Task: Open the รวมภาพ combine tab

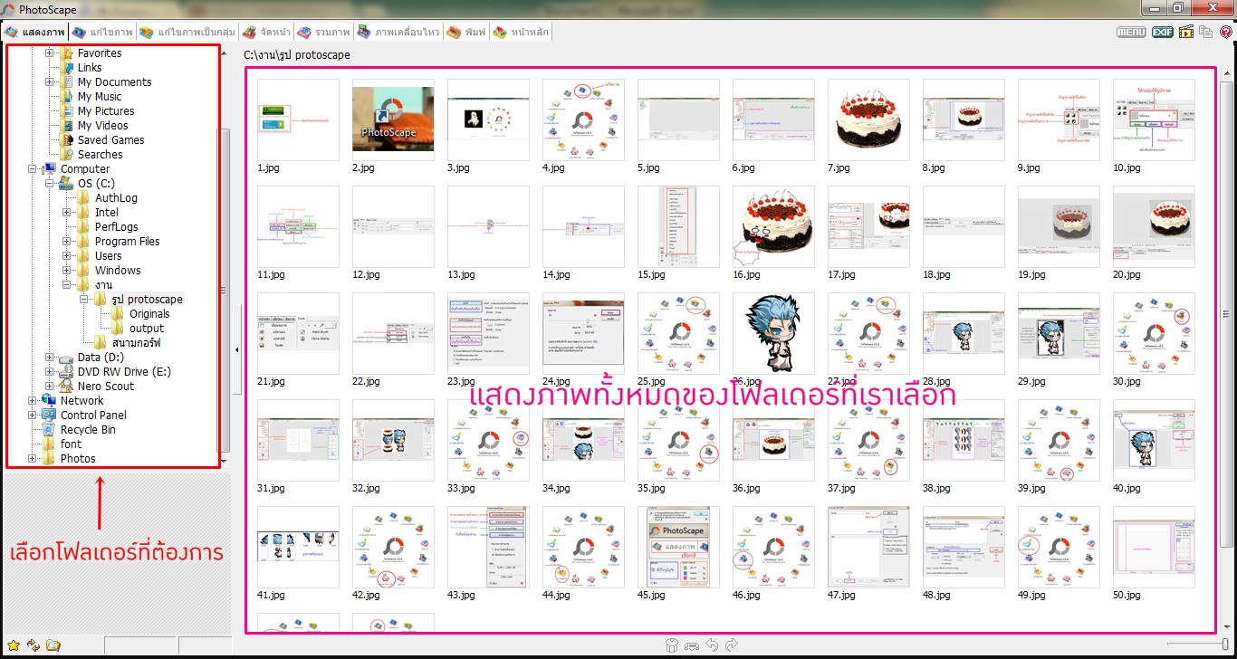Action: pyautogui.click(x=323, y=33)
